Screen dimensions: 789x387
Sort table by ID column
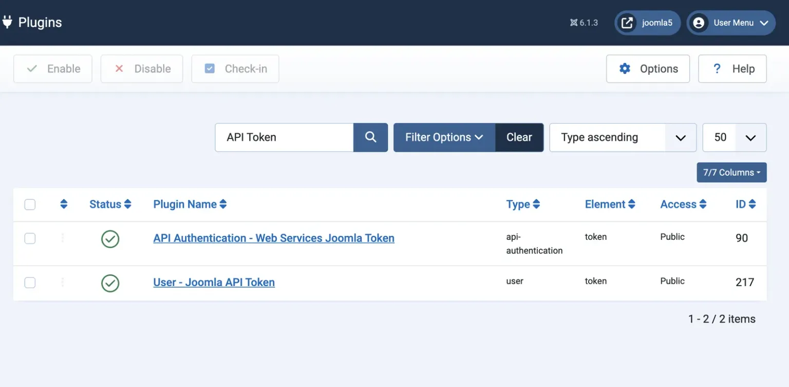745,204
